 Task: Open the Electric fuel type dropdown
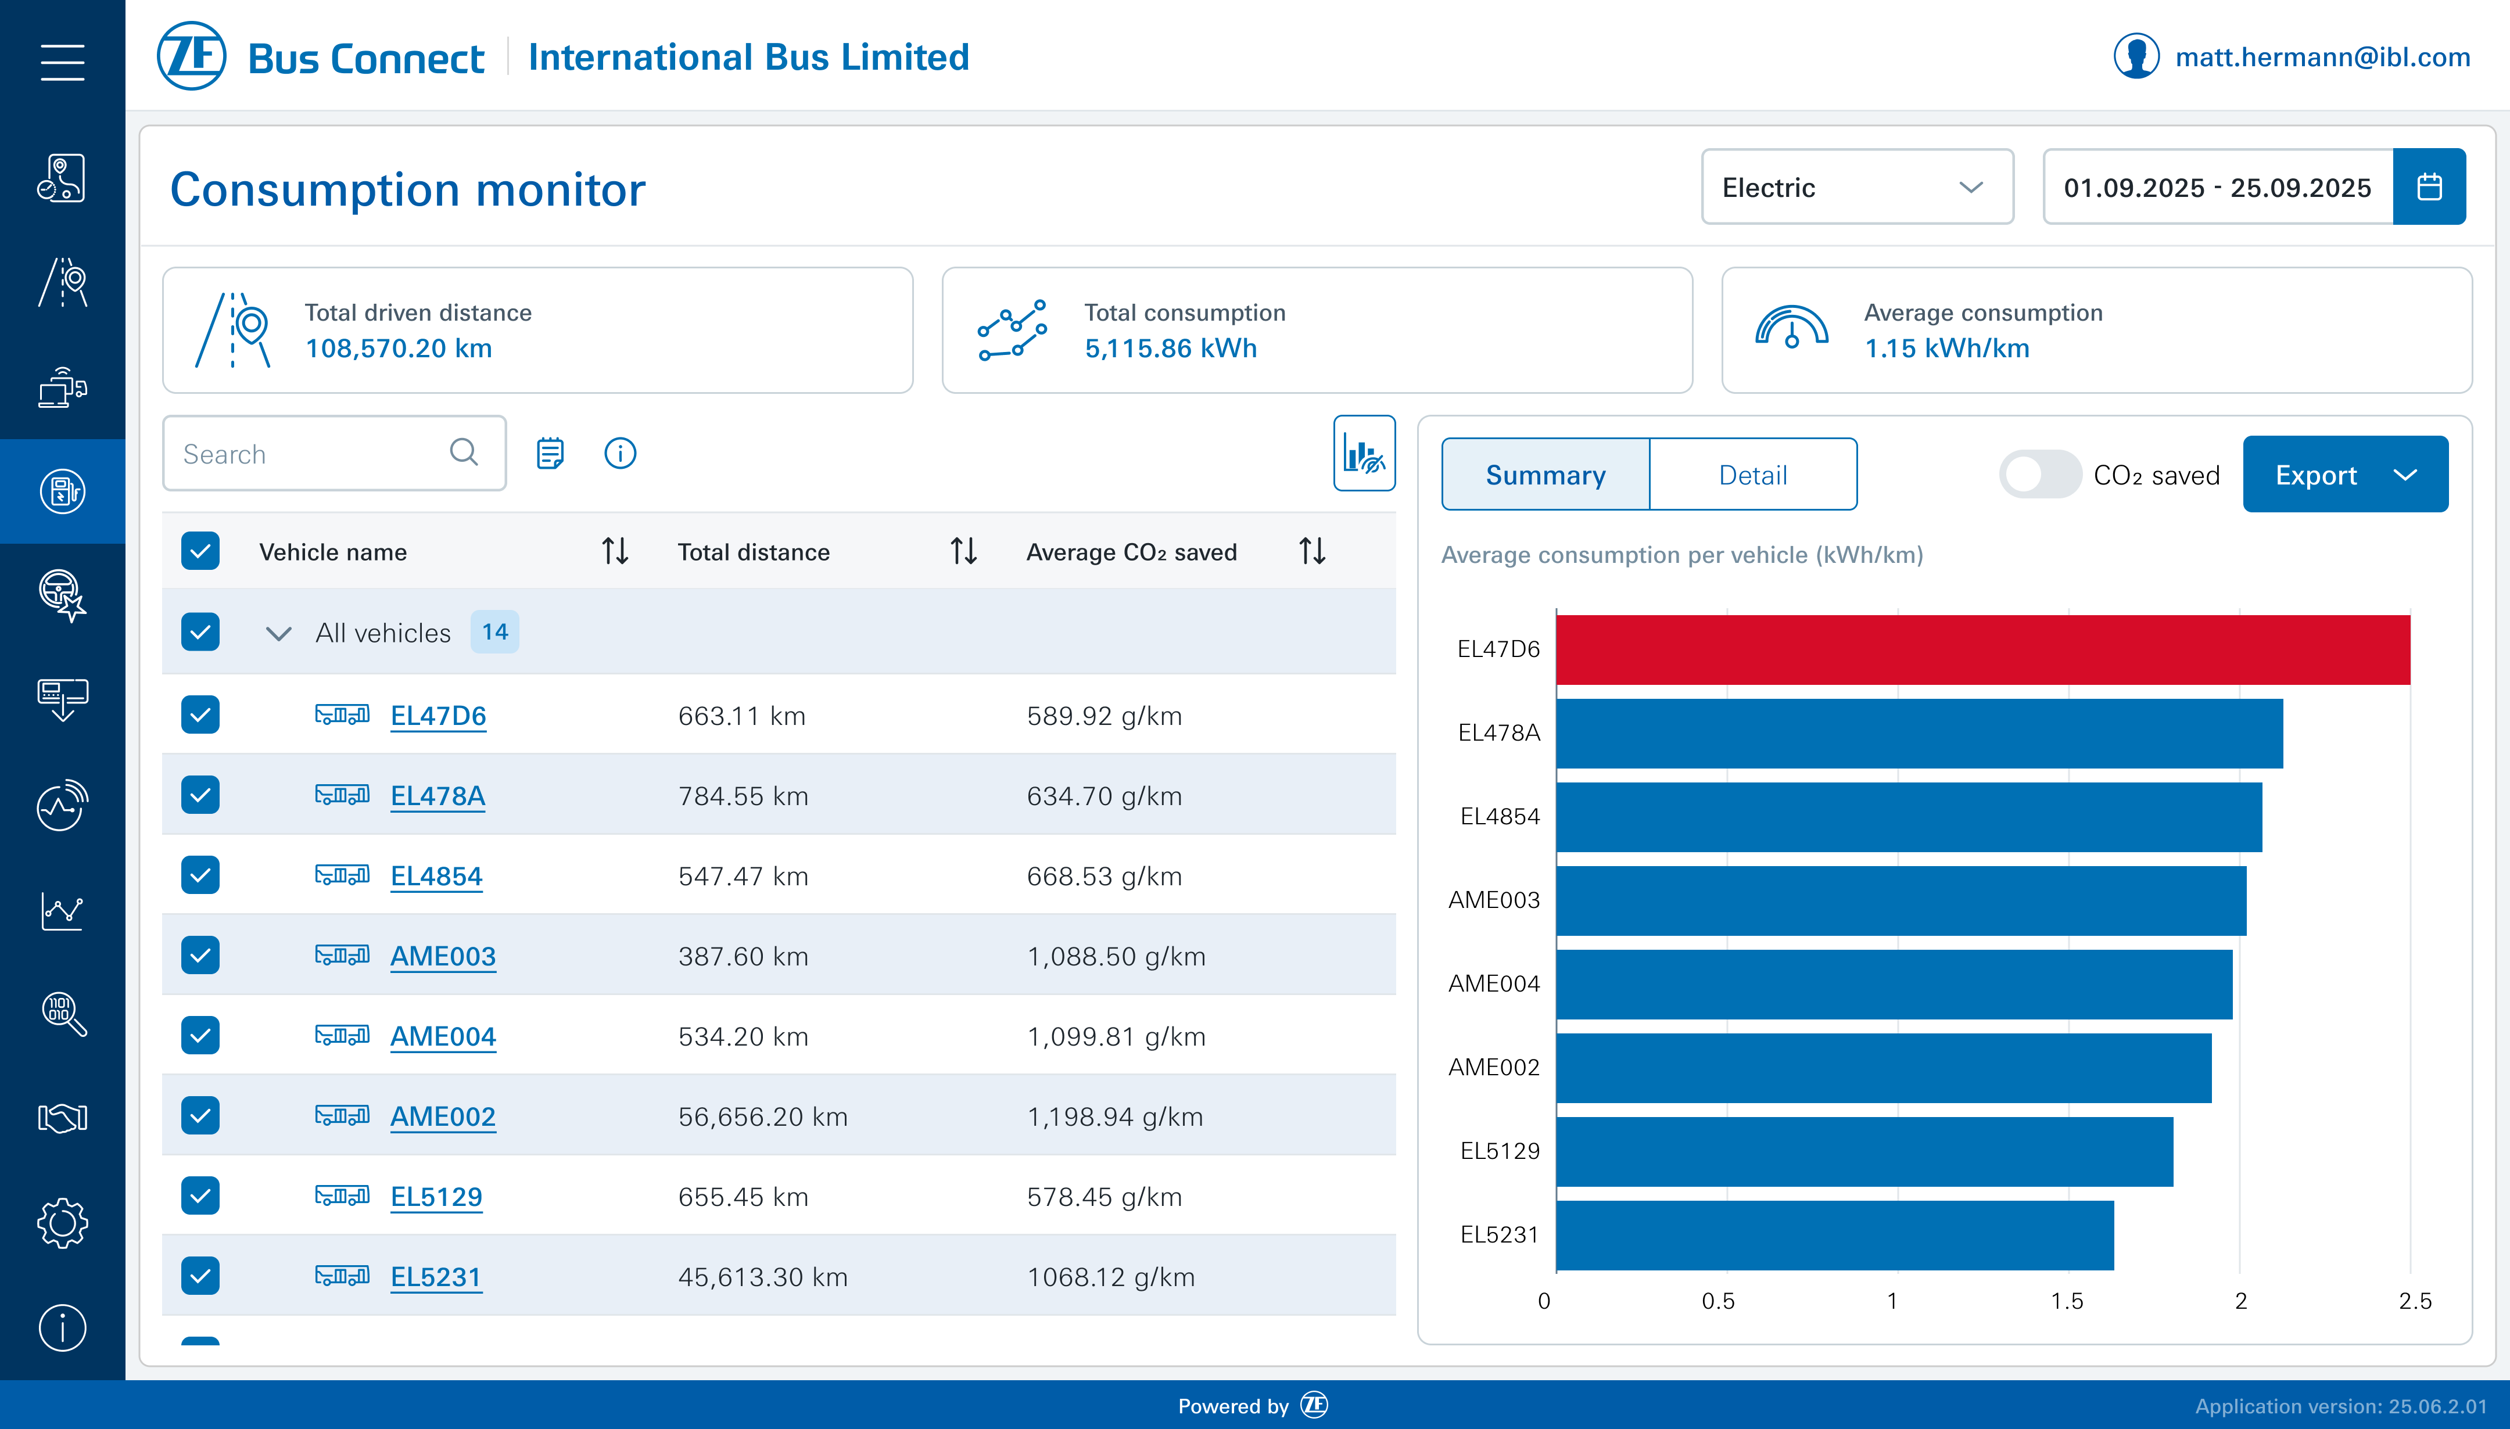pyautogui.click(x=1856, y=186)
